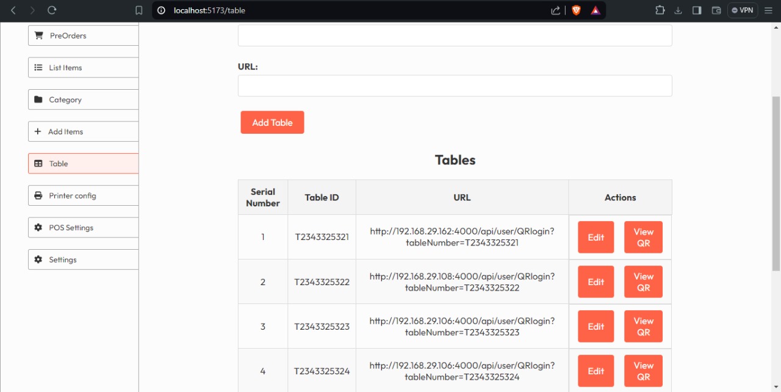
Task: Toggle the browser sidebar panel icon
Action: 697,10
